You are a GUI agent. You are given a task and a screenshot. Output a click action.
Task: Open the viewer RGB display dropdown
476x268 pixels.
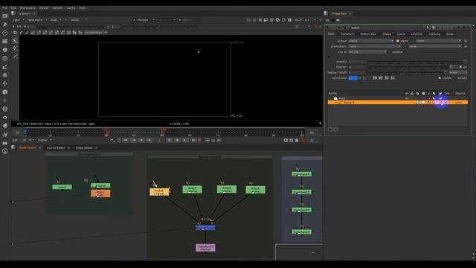point(56,20)
